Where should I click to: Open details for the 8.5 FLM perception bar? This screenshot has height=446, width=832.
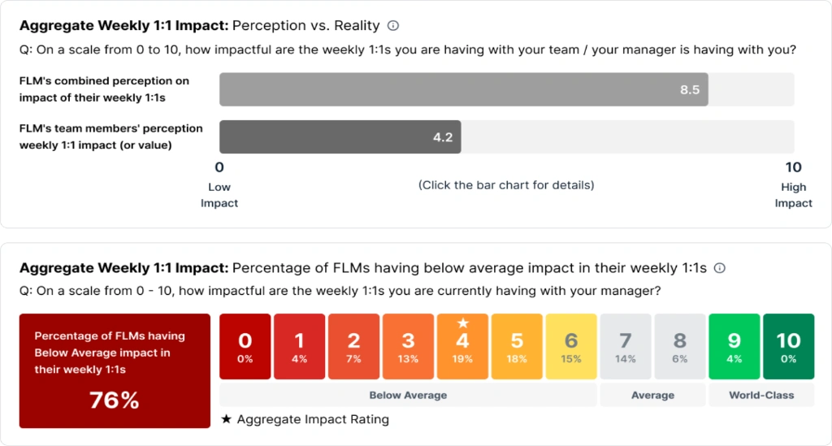pyautogui.click(x=464, y=89)
